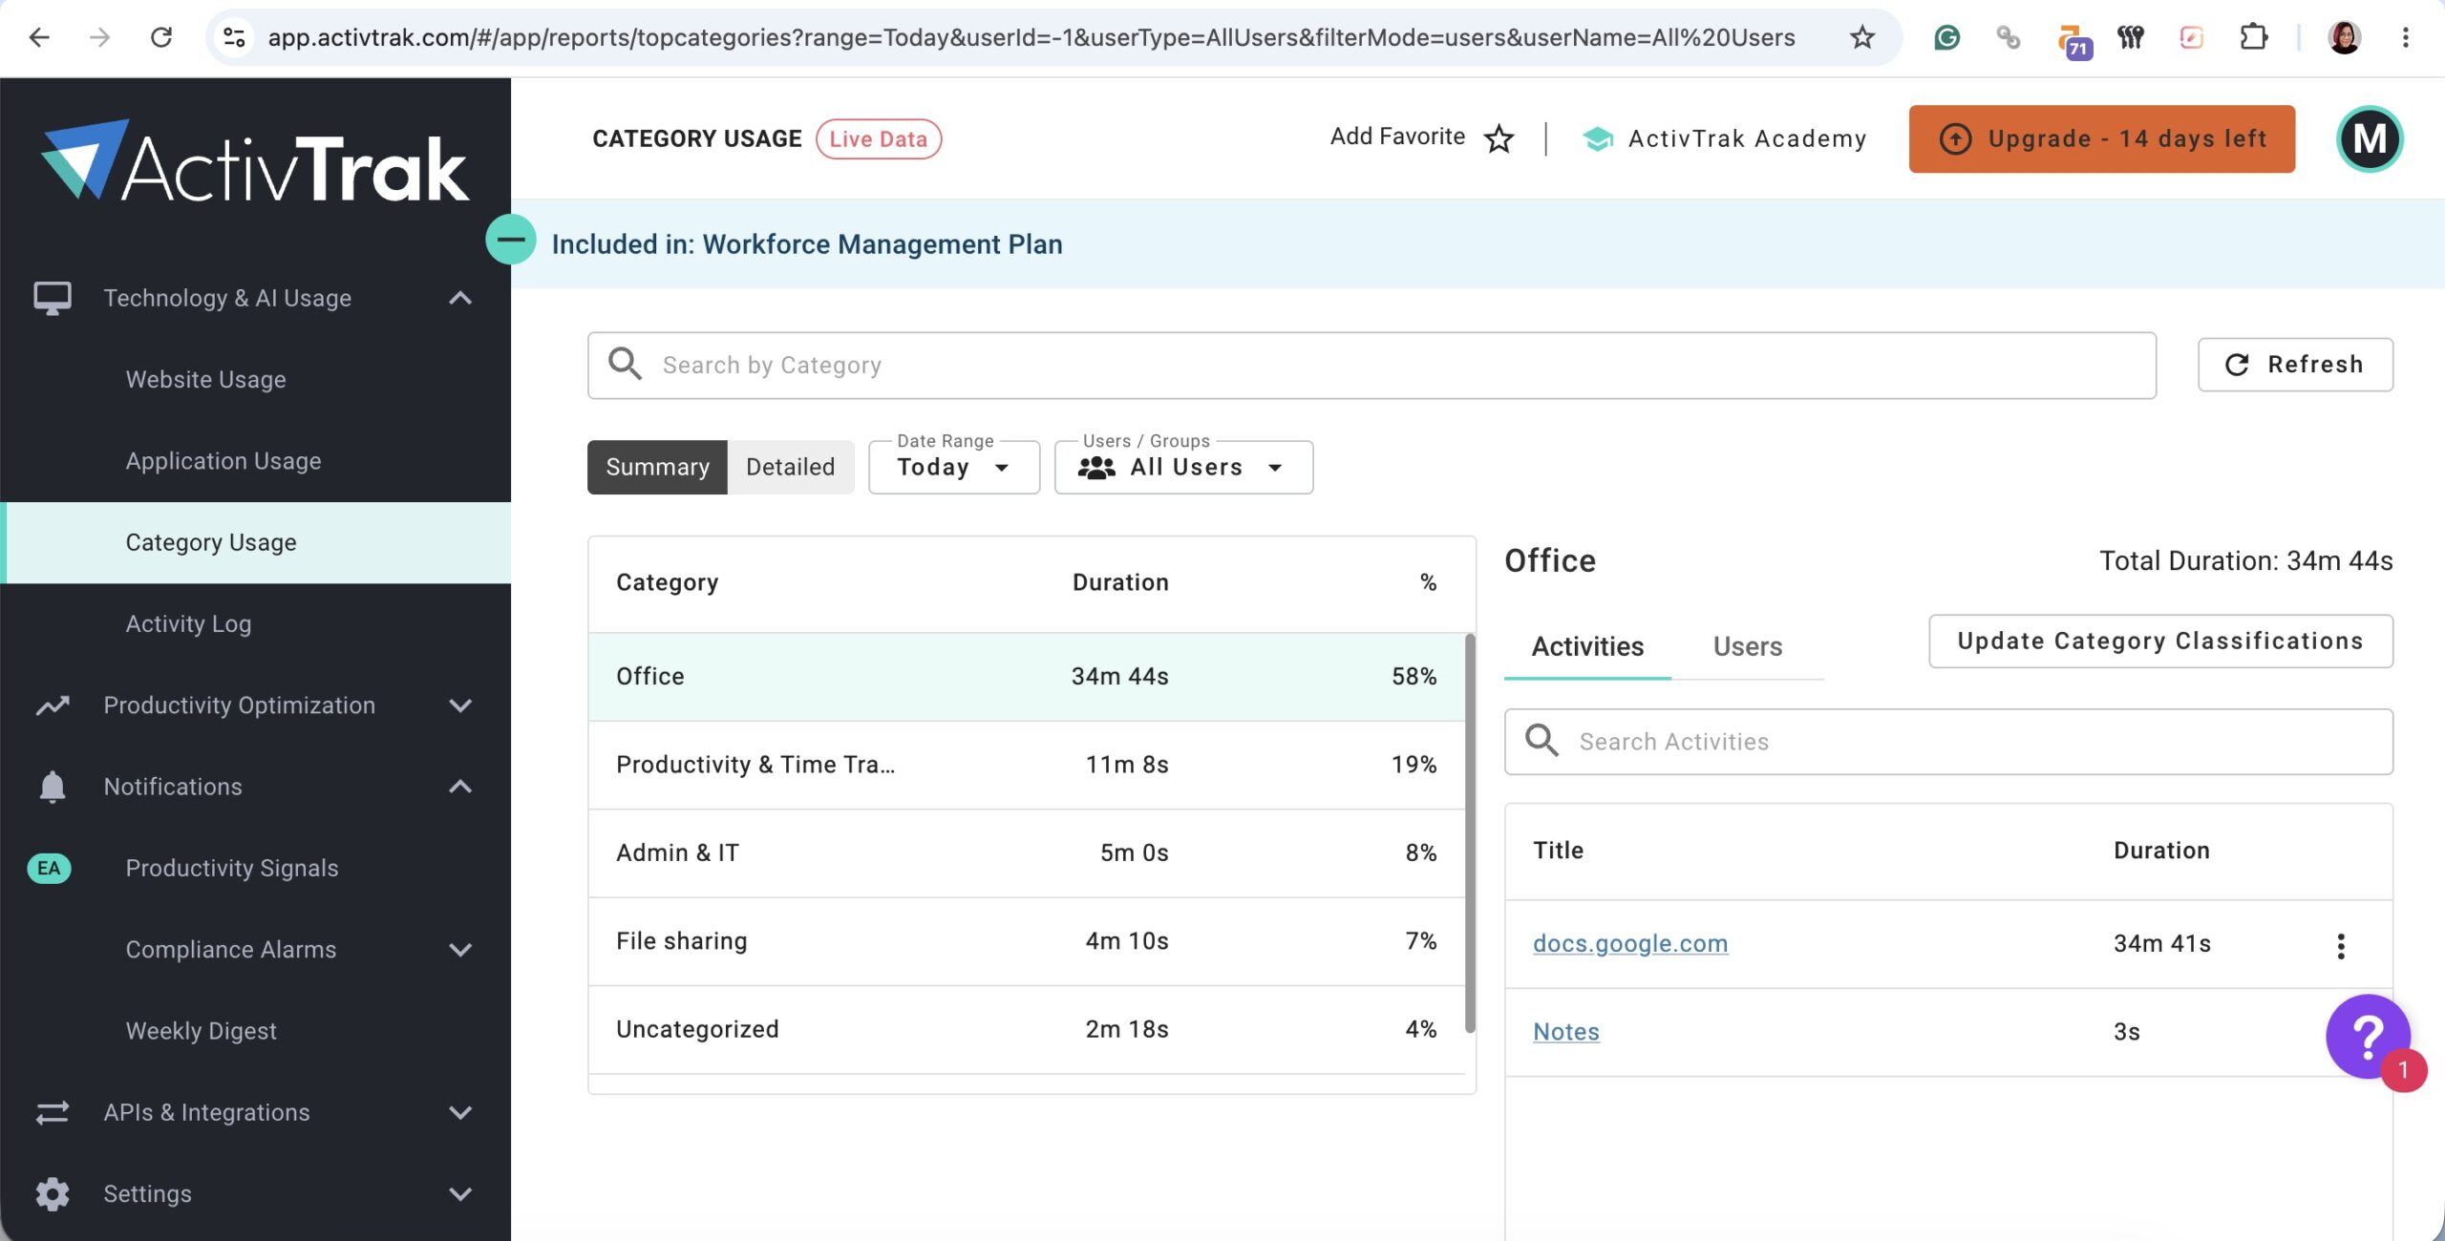Screen dimensions: 2445x1241
Task: Open Activity Log in sidebar
Action: click(x=188, y=623)
